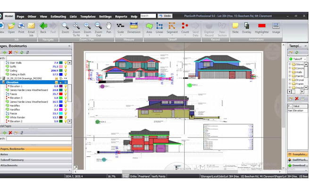Expand the Drywall template folder
321x181 pixels.
click(290, 80)
